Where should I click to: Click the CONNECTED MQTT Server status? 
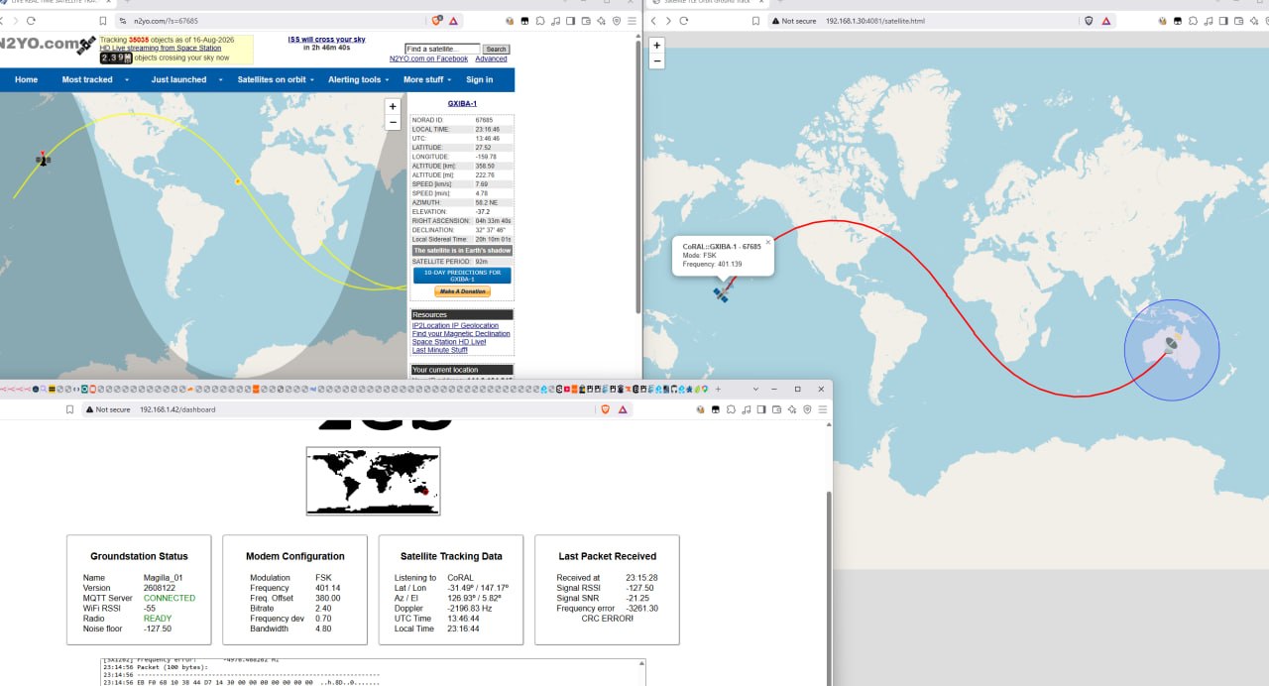[170, 598]
